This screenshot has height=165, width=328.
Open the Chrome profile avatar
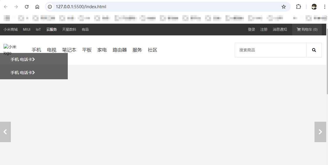pos(314,7)
